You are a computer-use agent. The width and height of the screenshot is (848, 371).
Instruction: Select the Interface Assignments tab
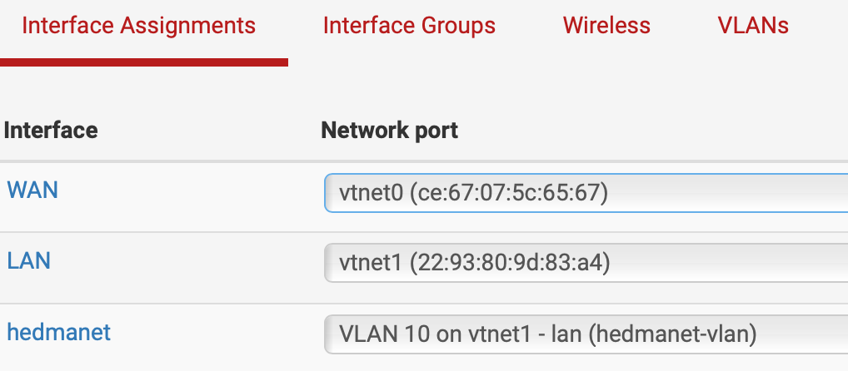[138, 26]
